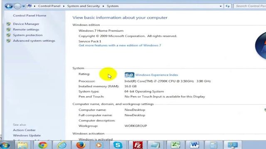Click the processor value Intel Core i7-2700K
This screenshot has height=149, width=266.
coord(167,81)
